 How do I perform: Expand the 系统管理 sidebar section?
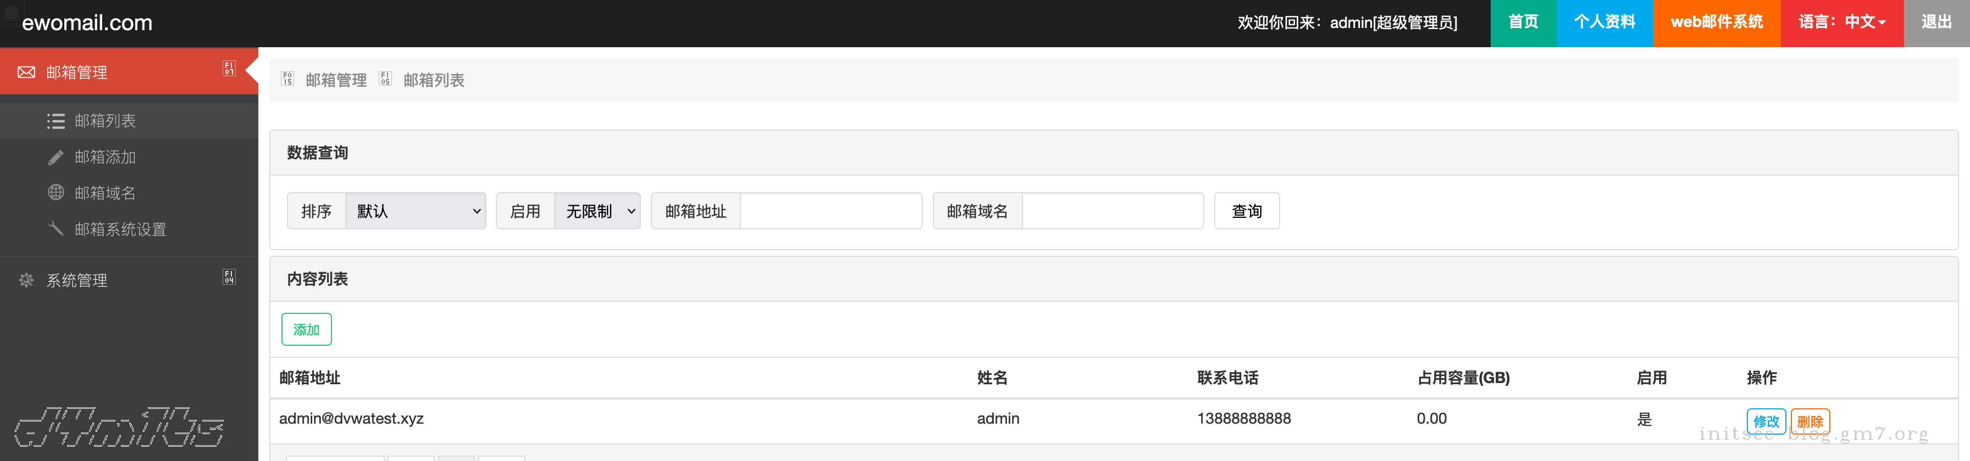(229, 277)
